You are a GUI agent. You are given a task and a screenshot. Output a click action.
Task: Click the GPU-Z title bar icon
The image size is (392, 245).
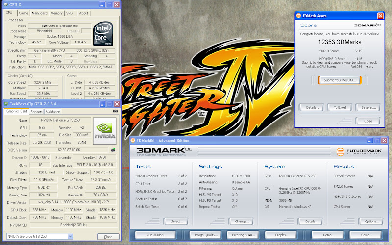pyautogui.click(x=6, y=104)
